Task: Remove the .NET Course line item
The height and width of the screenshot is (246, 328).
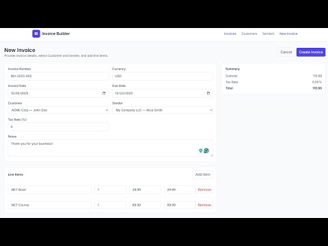Action: pyautogui.click(x=204, y=205)
